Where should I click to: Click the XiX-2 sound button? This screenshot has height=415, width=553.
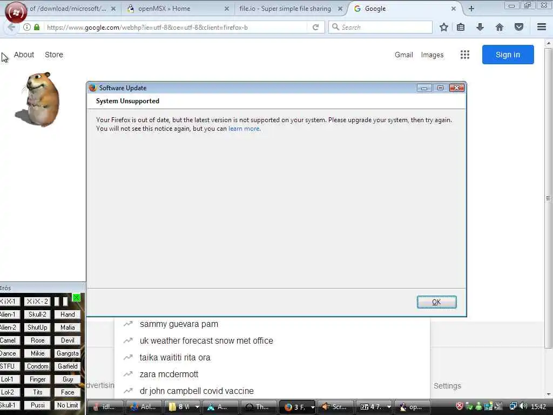click(37, 302)
